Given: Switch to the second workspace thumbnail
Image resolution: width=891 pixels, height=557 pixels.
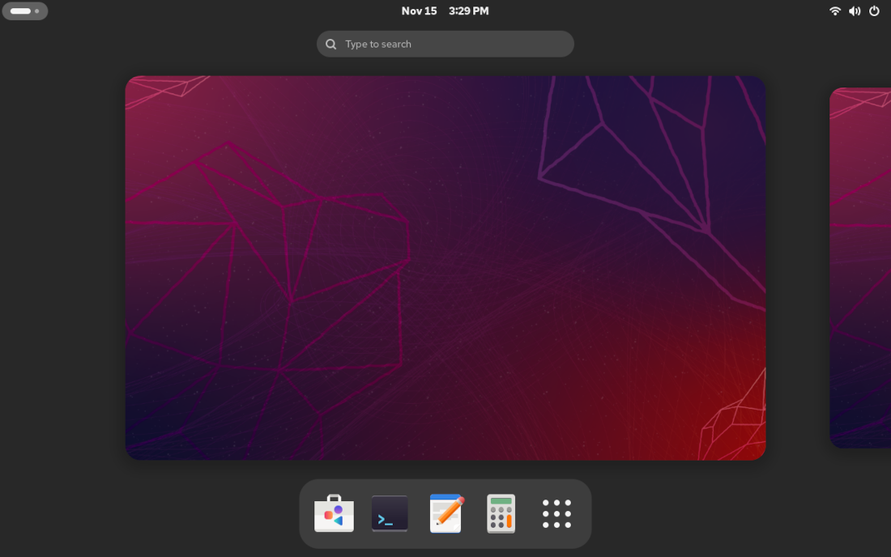Looking at the screenshot, I should [x=860, y=267].
